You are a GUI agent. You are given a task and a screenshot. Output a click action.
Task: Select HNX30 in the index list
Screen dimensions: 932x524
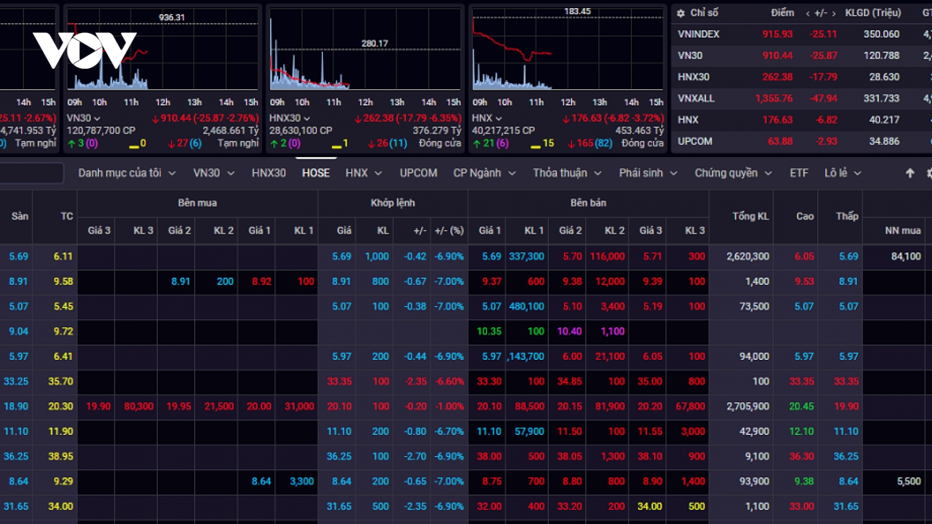point(802,77)
